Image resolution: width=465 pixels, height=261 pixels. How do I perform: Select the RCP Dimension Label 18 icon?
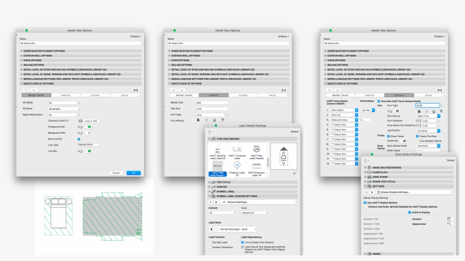point(256,169)
